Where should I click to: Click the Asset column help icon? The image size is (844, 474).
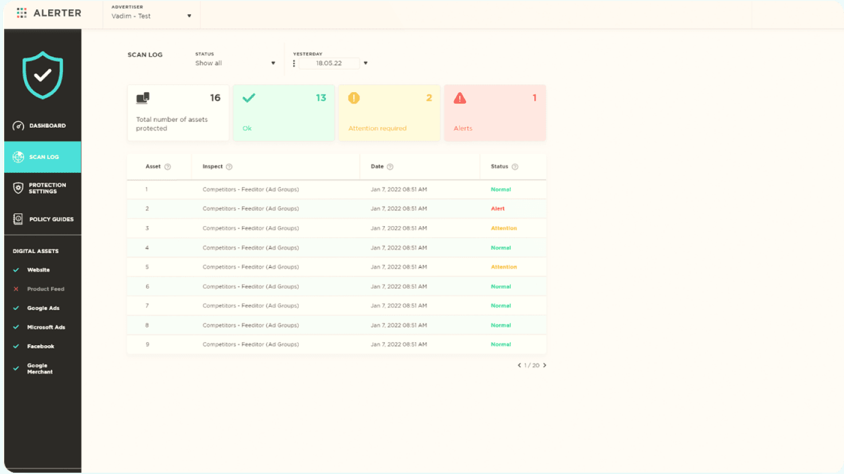pyautogui.click(x=168, y=167)
